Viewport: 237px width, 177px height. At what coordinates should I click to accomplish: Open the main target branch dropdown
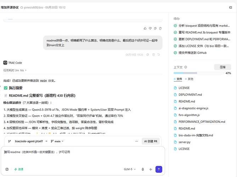[x=57, y=141]
